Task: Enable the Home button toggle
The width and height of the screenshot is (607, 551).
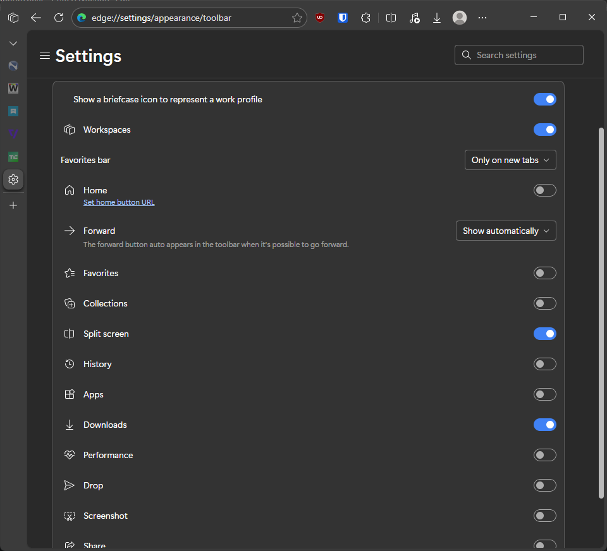Action: click(x=544, y=190)
